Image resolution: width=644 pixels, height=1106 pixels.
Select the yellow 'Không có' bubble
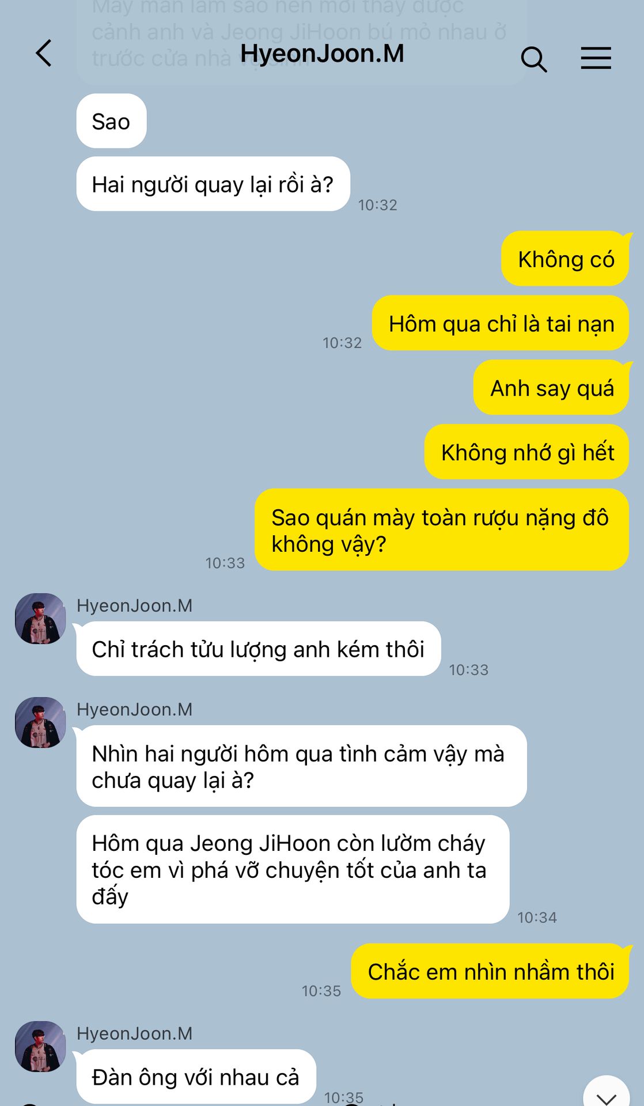(x=566, y=259)
